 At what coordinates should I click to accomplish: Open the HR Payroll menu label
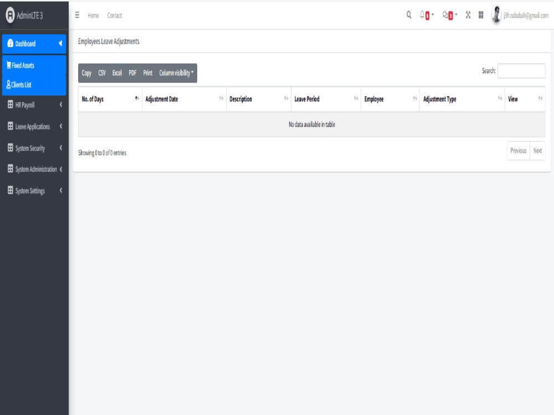click(x=25, y=105)
